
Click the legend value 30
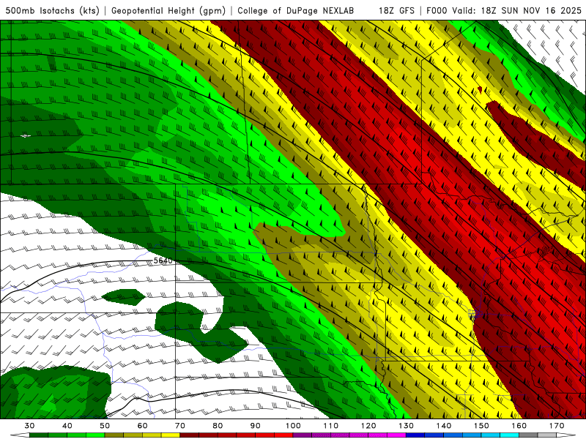coord(29,426)
